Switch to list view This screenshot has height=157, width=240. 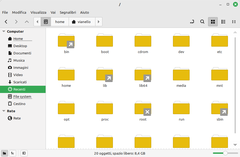[x=223, y=22]
